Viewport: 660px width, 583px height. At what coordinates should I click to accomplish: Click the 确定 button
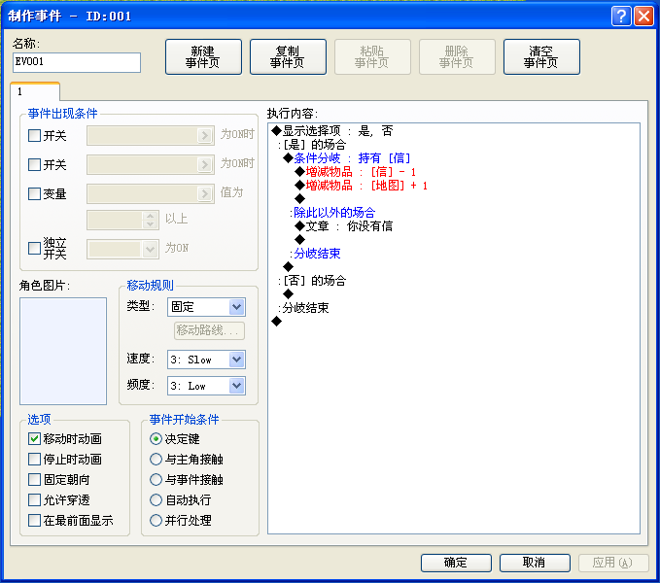point(456,563)
